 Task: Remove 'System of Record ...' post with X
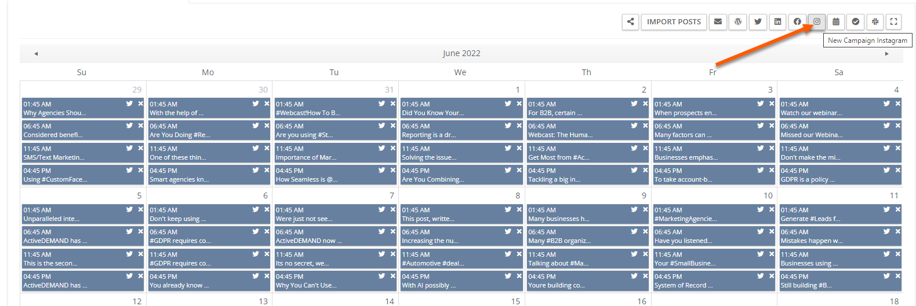coord(772,276)
